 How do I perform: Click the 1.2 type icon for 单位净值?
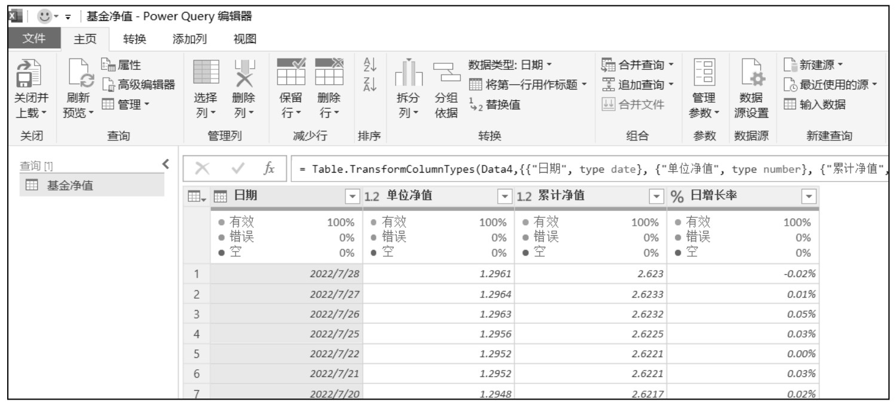coord(372,196)
